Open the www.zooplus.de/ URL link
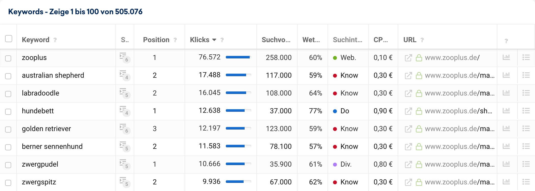 coord(452,58)
